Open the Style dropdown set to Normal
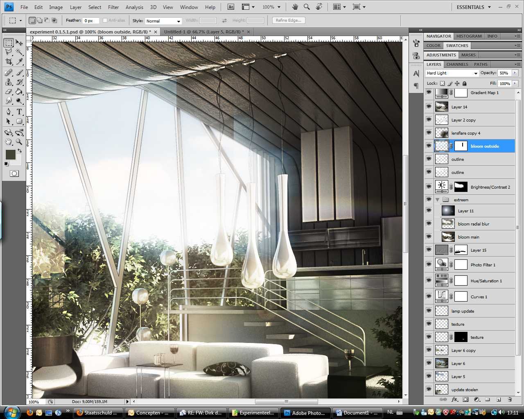 (163, 21)
